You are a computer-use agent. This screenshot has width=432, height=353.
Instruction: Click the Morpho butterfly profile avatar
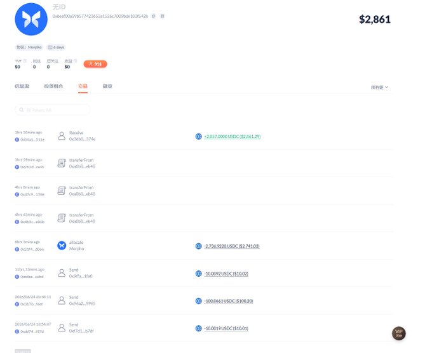click(31, 19)
